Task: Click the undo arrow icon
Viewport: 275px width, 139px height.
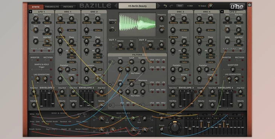Action: click(x=165, y=6)
